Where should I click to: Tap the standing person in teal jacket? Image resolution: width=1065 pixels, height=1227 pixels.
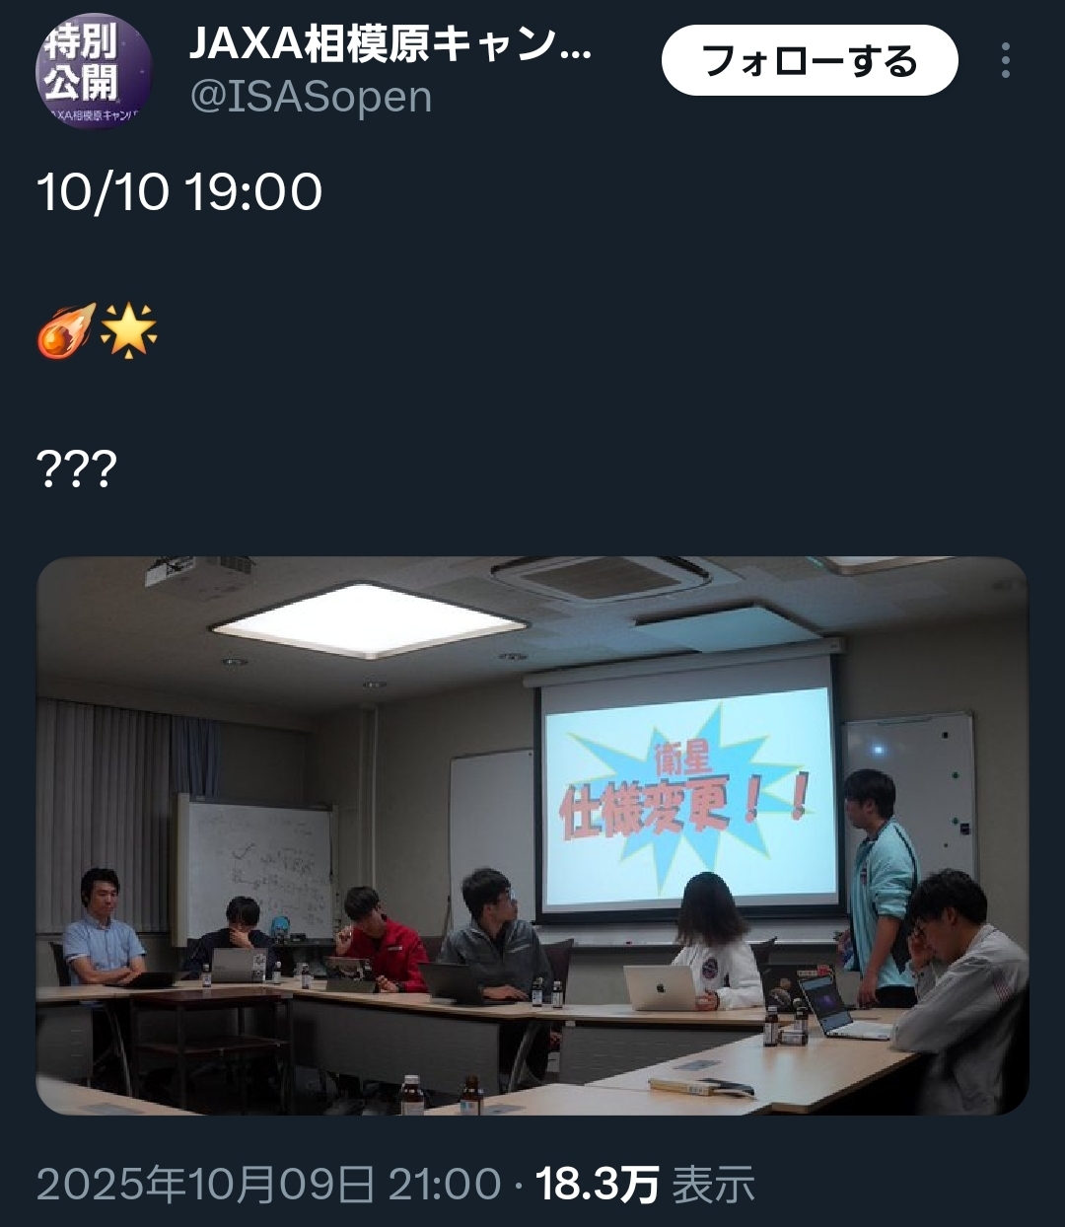[881, 885]
